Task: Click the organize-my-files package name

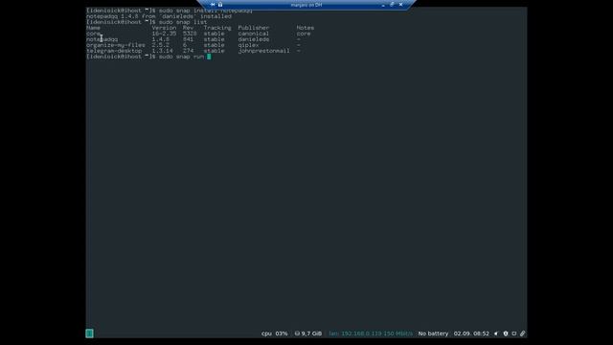Action: [116, 45]
